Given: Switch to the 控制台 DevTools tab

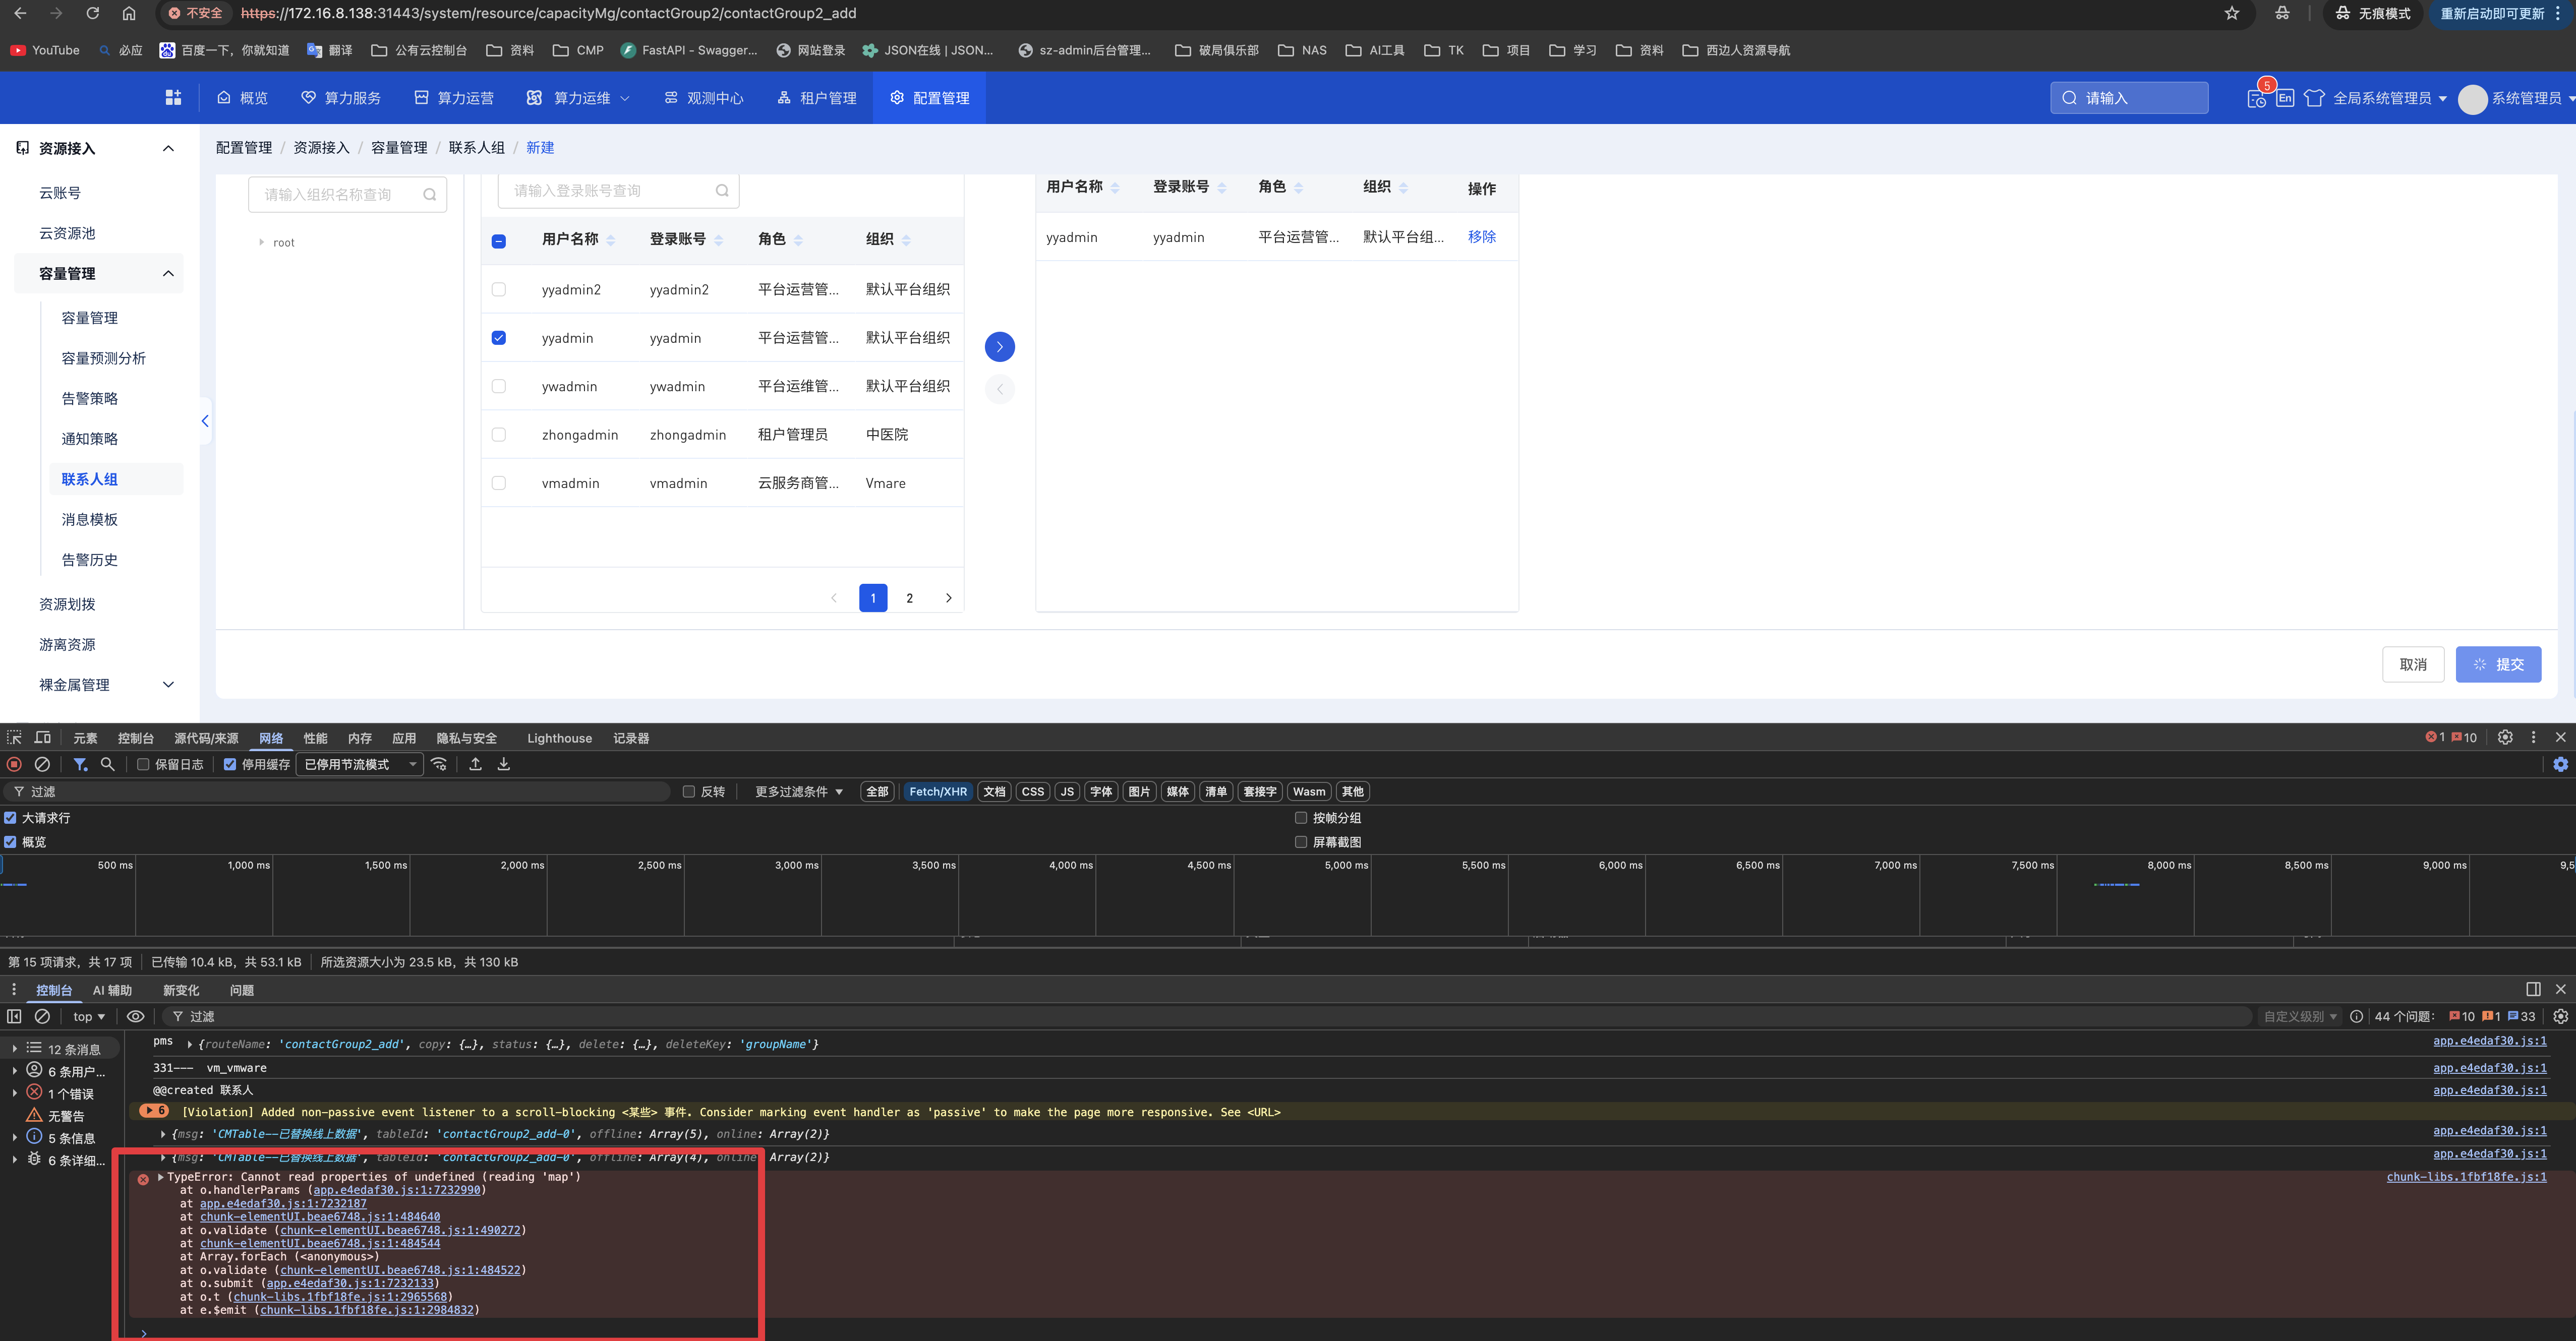Looking at the screenshot, I should pyautogui.click(x=135, y=738).
